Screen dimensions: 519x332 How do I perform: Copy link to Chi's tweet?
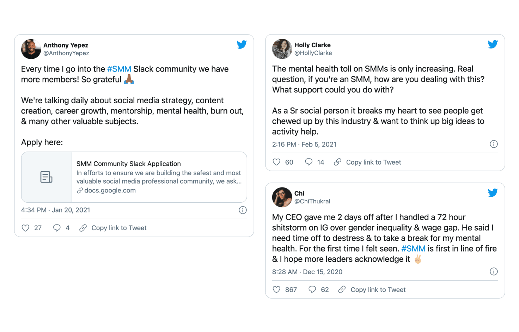point(372,290)
